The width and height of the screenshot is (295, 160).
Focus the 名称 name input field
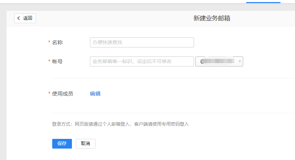[x=142, y=42]
